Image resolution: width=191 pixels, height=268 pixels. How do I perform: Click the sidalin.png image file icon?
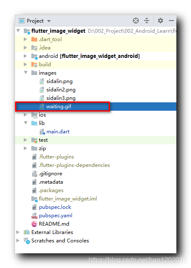[x=42, y=81]
